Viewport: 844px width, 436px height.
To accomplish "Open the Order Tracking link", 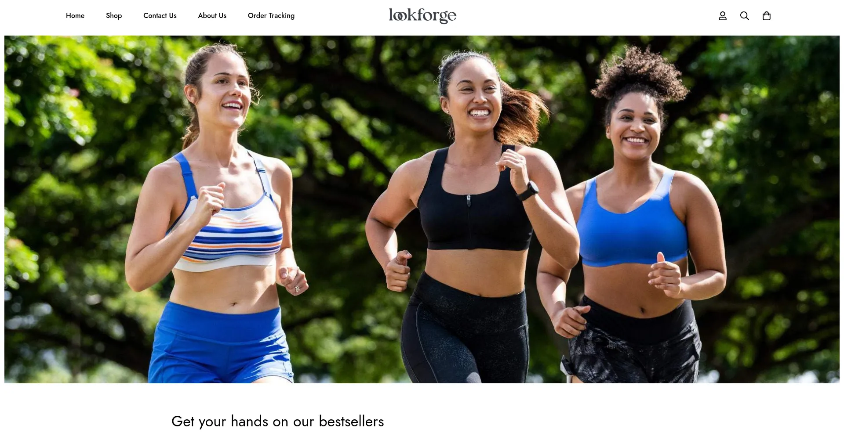I will 271,16.
